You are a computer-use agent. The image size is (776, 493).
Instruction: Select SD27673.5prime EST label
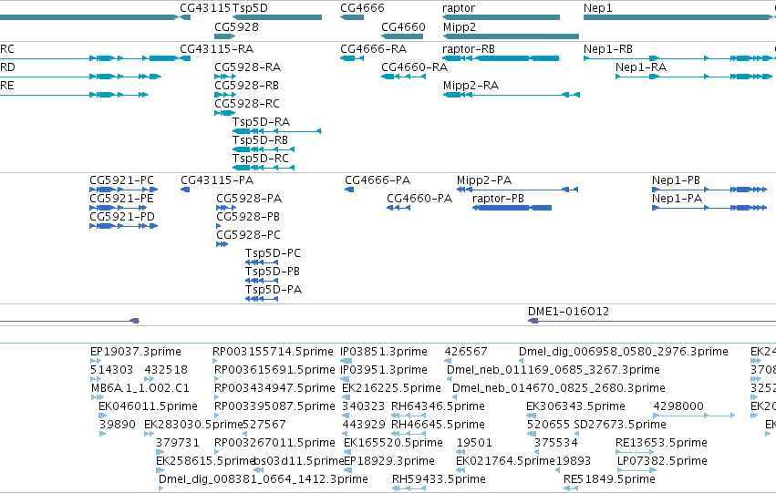coord(620,425)
